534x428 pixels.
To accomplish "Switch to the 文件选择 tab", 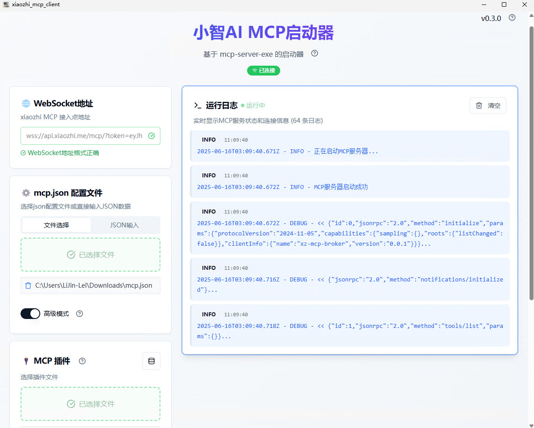I will [57, 225].
